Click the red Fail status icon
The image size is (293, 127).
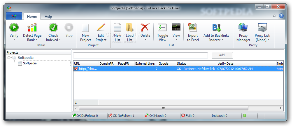(x=183, y=116)
